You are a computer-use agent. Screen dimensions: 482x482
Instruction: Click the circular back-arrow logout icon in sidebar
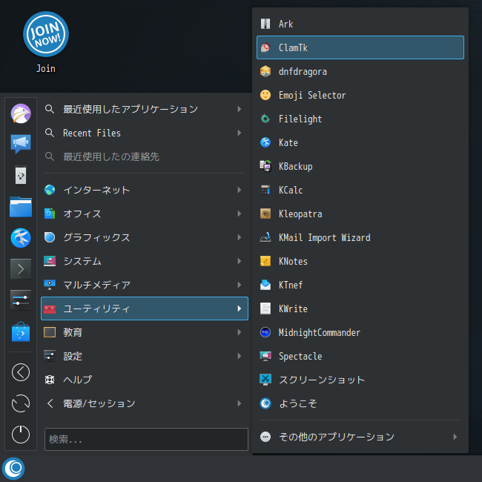[21, 372]
